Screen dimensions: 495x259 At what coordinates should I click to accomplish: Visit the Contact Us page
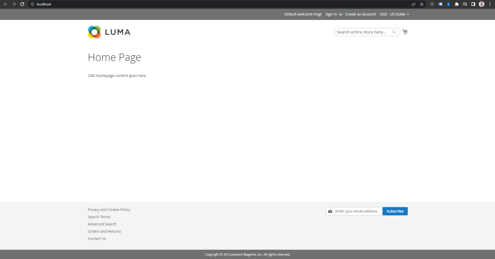97,238
